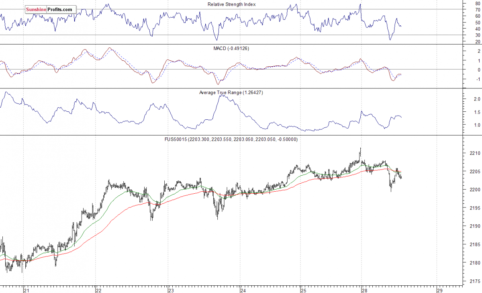Click price axis label 2180
This screenshot has height=293, width=482.
click(x=474, y=263)
